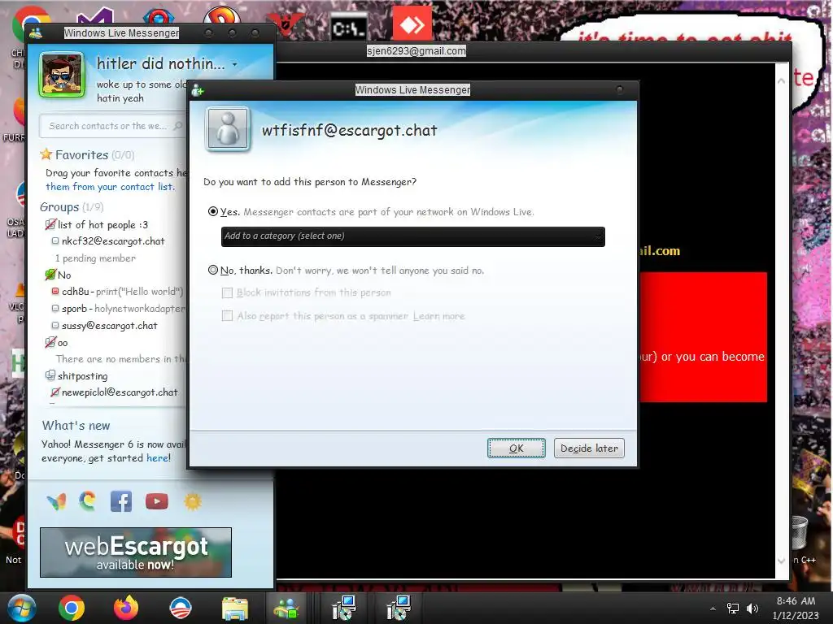Select contact sporb
This screenshot has width=833, height=624.
[74, 308]
